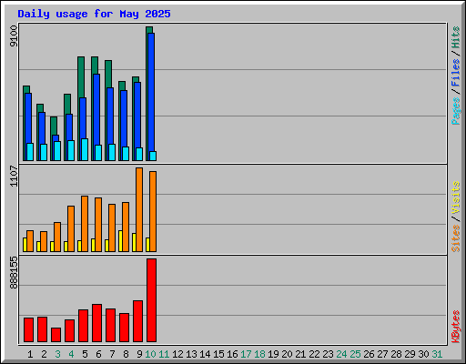The height and width of the screenshot is (364, 466).
Task: Click the orange Sites bar for day 4
Action: point(71,228)
